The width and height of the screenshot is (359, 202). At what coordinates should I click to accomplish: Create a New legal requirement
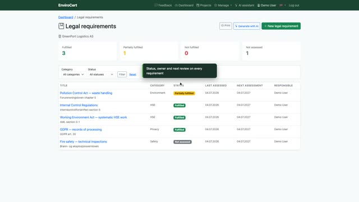pos(281,26)
